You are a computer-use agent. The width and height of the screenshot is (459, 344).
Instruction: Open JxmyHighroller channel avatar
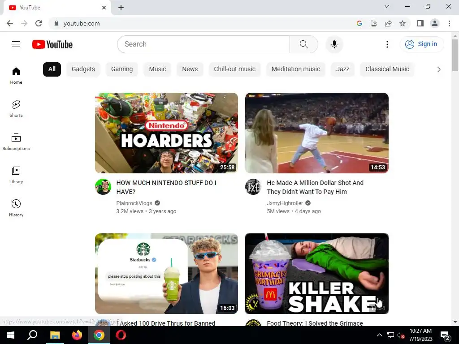(253, 187)
